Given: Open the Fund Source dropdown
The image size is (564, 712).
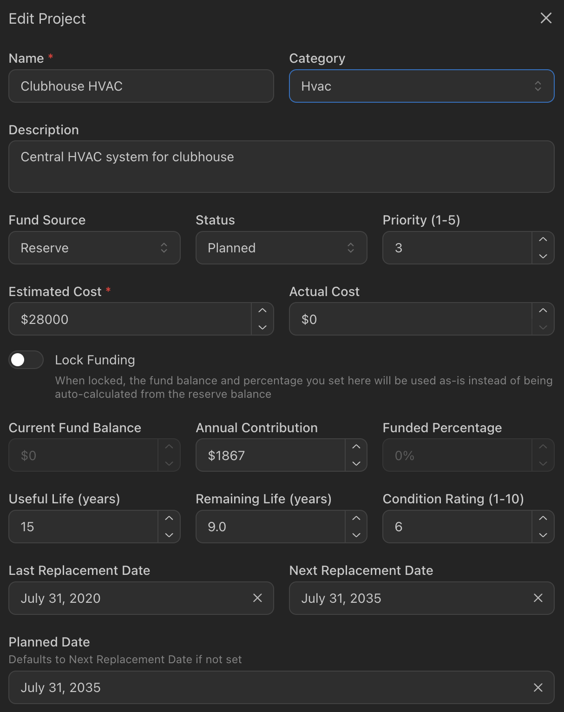Looking at the screenshot, I should tap(94, 248).
